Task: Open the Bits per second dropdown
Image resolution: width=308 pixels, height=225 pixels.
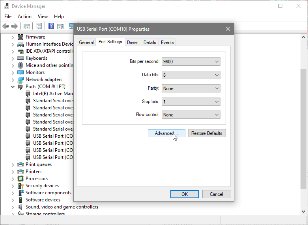Action: [x=191, y=61]
